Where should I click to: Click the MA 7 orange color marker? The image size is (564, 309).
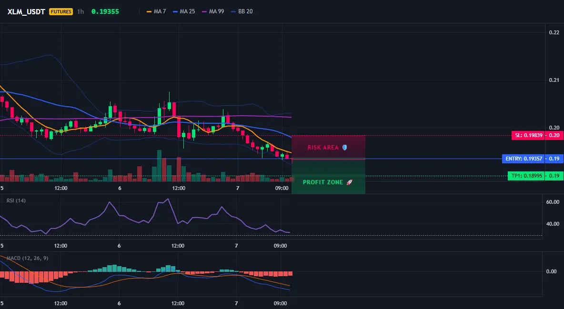[x=149, y=11]
